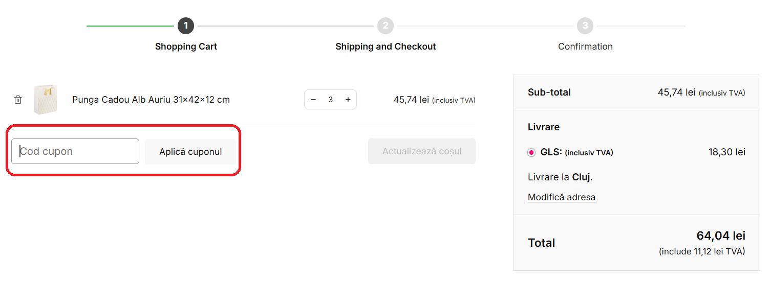The image size is (770, 281).
Task: Click the Sub-total 45,74 lei value
Action: 676,92
